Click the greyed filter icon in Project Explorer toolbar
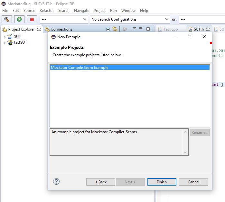This screenshot has width=225, height=202. (125, 29)
